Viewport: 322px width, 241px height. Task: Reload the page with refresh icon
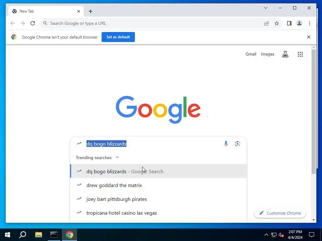(x=33, y=23)
